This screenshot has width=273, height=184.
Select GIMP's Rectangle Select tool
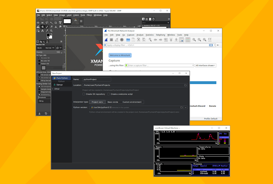tap(43, 23)
